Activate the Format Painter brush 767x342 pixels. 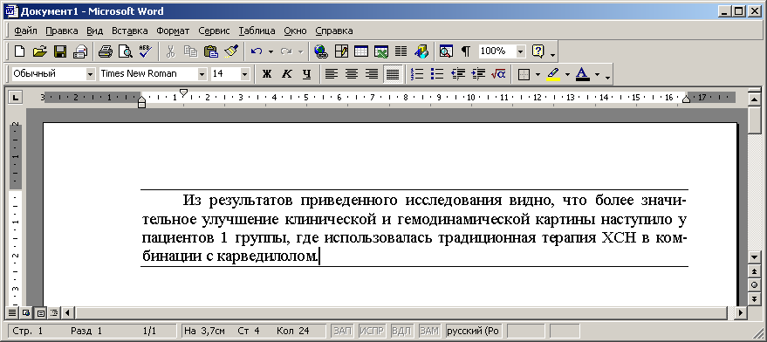tap(231, 51)
